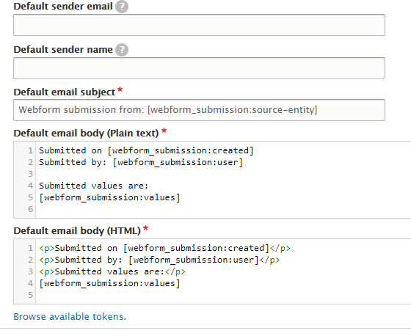
Task: Focus the Default sender email field
Action: (199, 25)
